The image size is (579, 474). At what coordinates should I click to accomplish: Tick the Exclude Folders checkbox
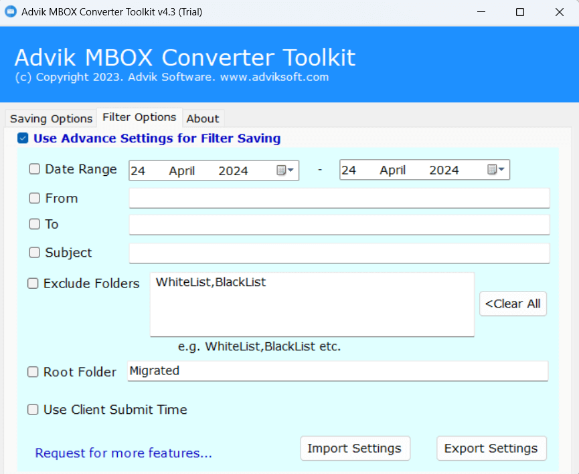coord(33,283)
